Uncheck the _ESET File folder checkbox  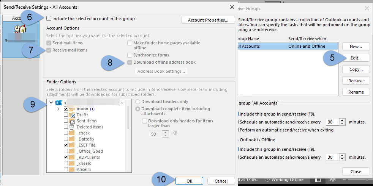(x=66, y=145)
